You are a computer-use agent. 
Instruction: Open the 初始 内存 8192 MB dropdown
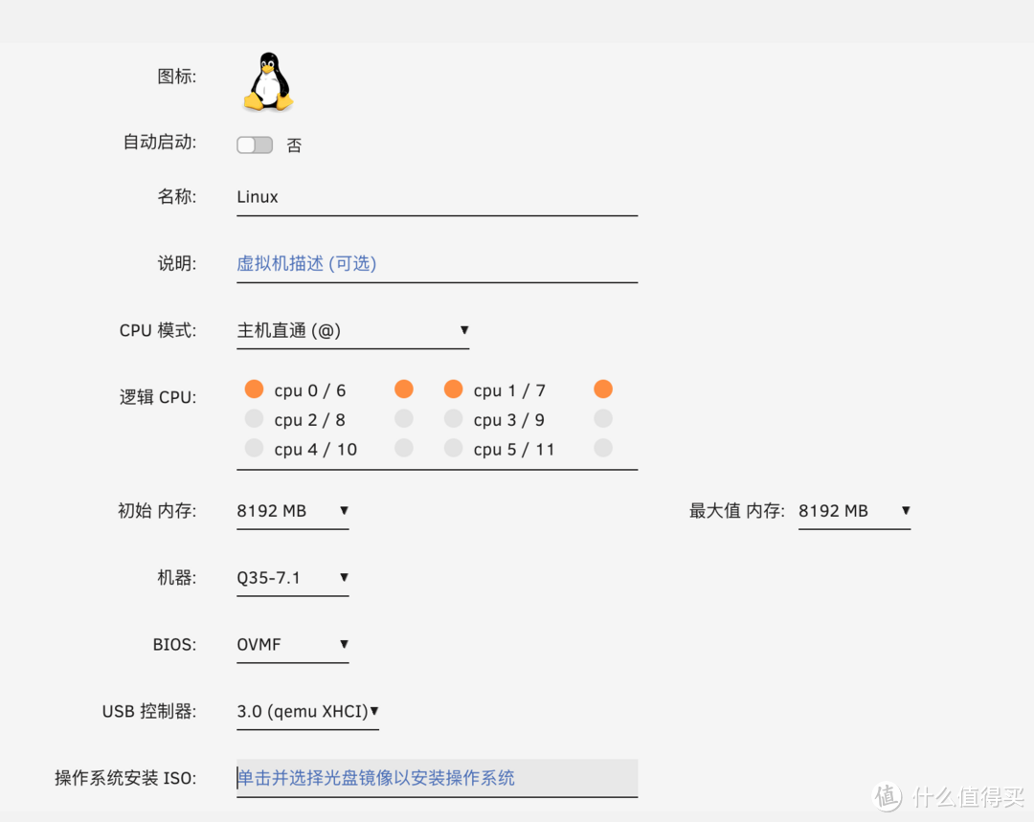pos(292,510)
